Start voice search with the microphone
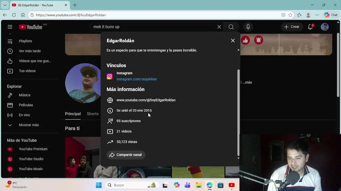The width and height of the screenshot is (341, 191). (x=248, y=27)
